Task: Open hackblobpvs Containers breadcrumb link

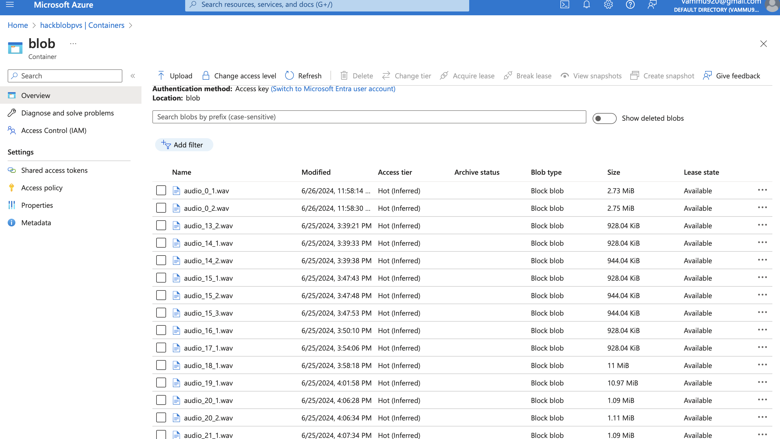Action: (x=82, y=25)
